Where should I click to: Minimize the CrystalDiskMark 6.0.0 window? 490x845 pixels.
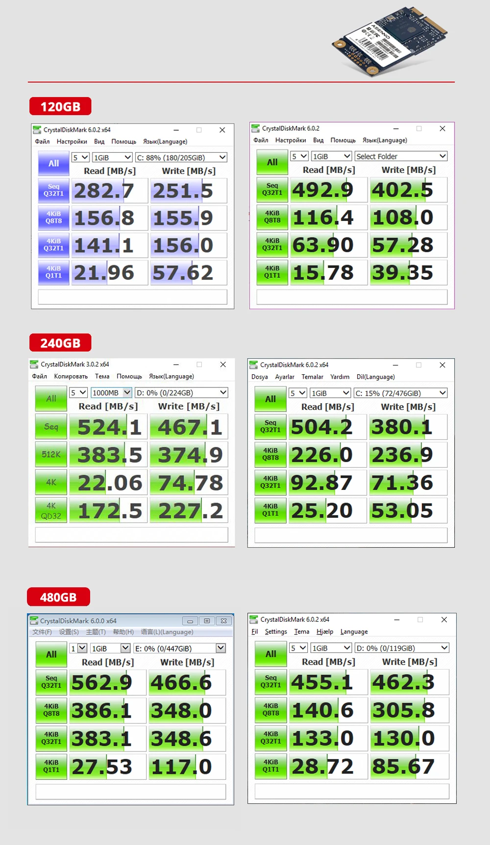pyautogui.click(x=190, y=621)
